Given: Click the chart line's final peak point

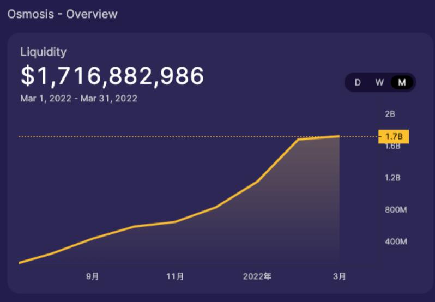Looking at the screenshot, I should coord(339,136).
